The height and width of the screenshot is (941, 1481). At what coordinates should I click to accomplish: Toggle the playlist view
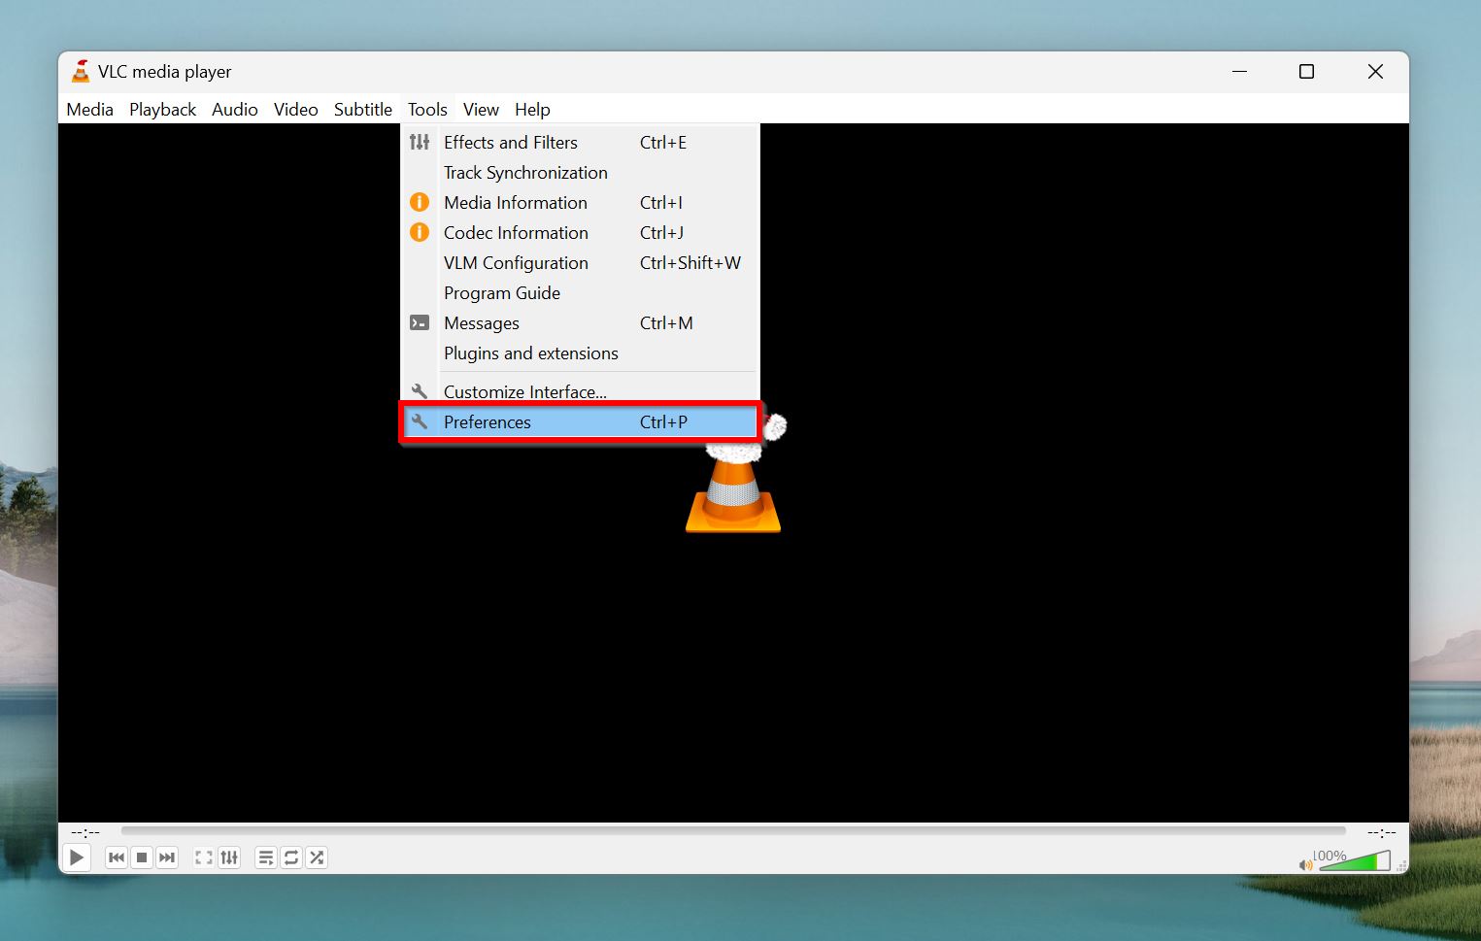coord(266,857)
